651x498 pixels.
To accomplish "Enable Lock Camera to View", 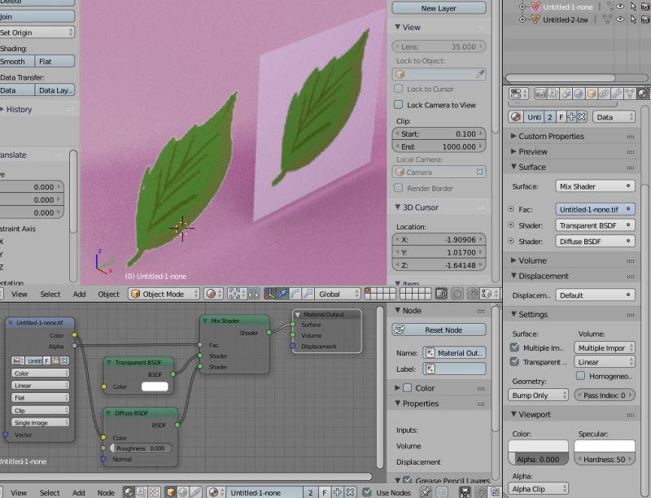I will (x=396, y=104).
